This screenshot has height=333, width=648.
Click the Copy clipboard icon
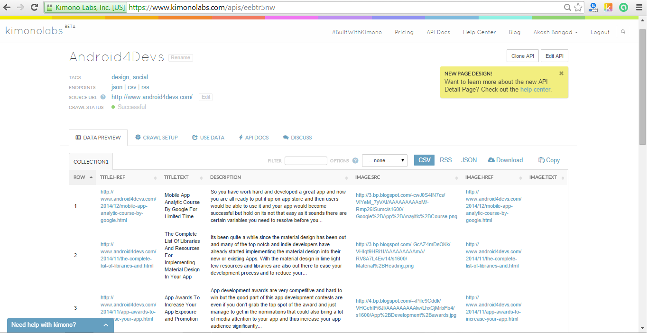pos(541,160)
